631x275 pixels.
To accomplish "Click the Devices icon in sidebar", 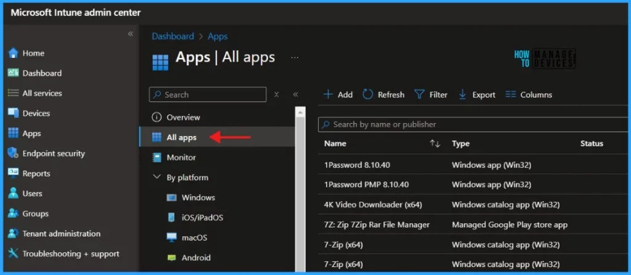I will click(14, 113).
